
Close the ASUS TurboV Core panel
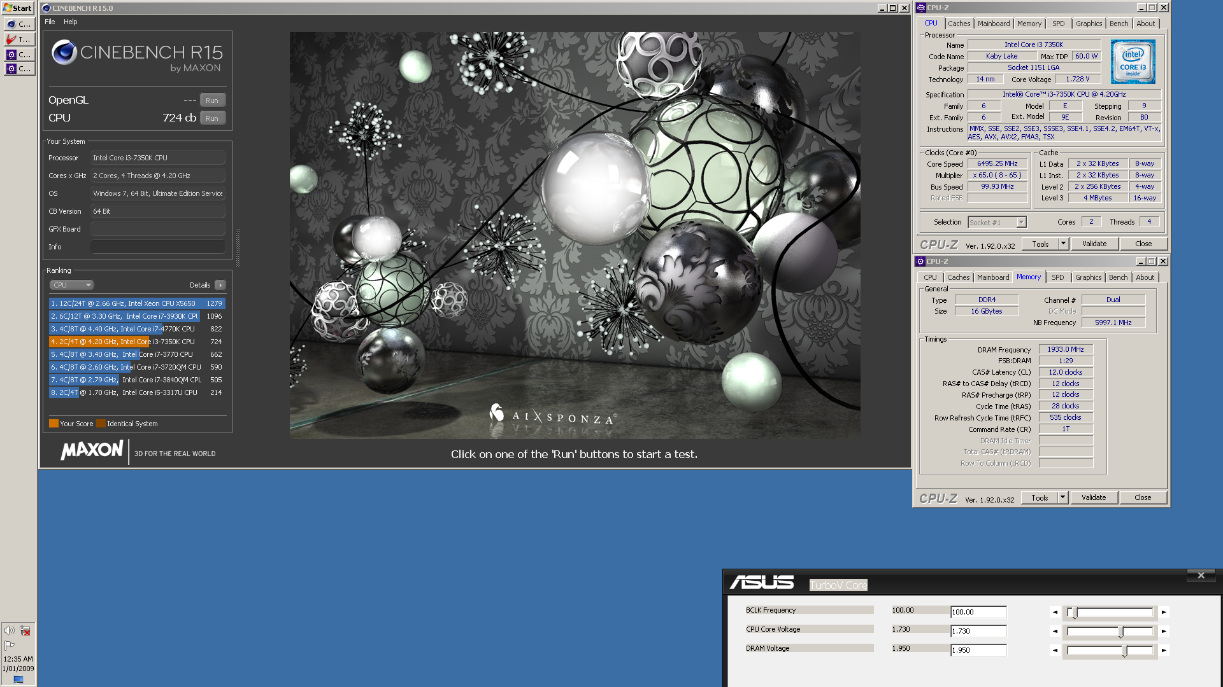[x=1201, y=576]
